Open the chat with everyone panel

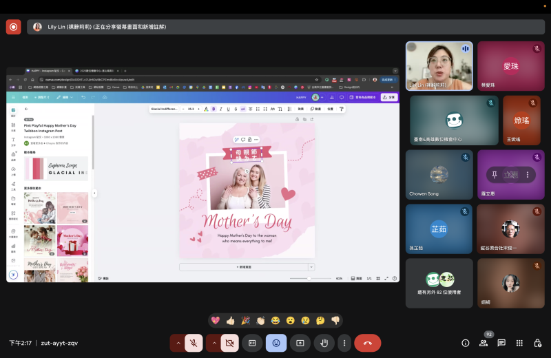tap(501, 343)
